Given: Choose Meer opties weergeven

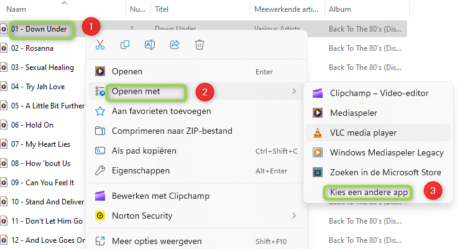Looking at the screenshot, I should pos(196,241).
